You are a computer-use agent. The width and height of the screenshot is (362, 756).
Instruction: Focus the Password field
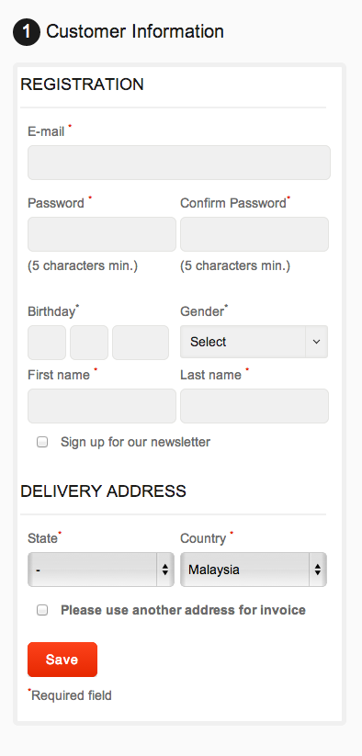point(102,234)
